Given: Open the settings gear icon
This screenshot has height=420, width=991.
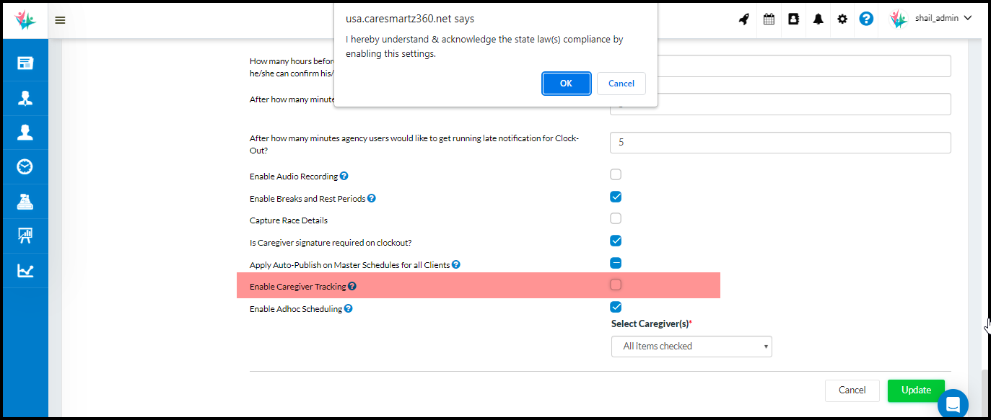Looking at the screenshot, I should point(842,19).
